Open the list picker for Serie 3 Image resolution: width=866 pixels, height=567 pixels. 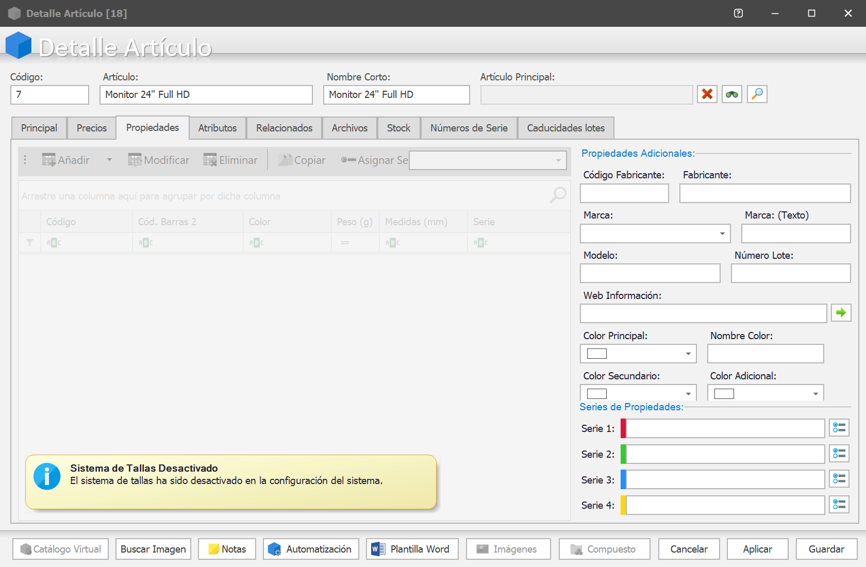coord(839,479)
